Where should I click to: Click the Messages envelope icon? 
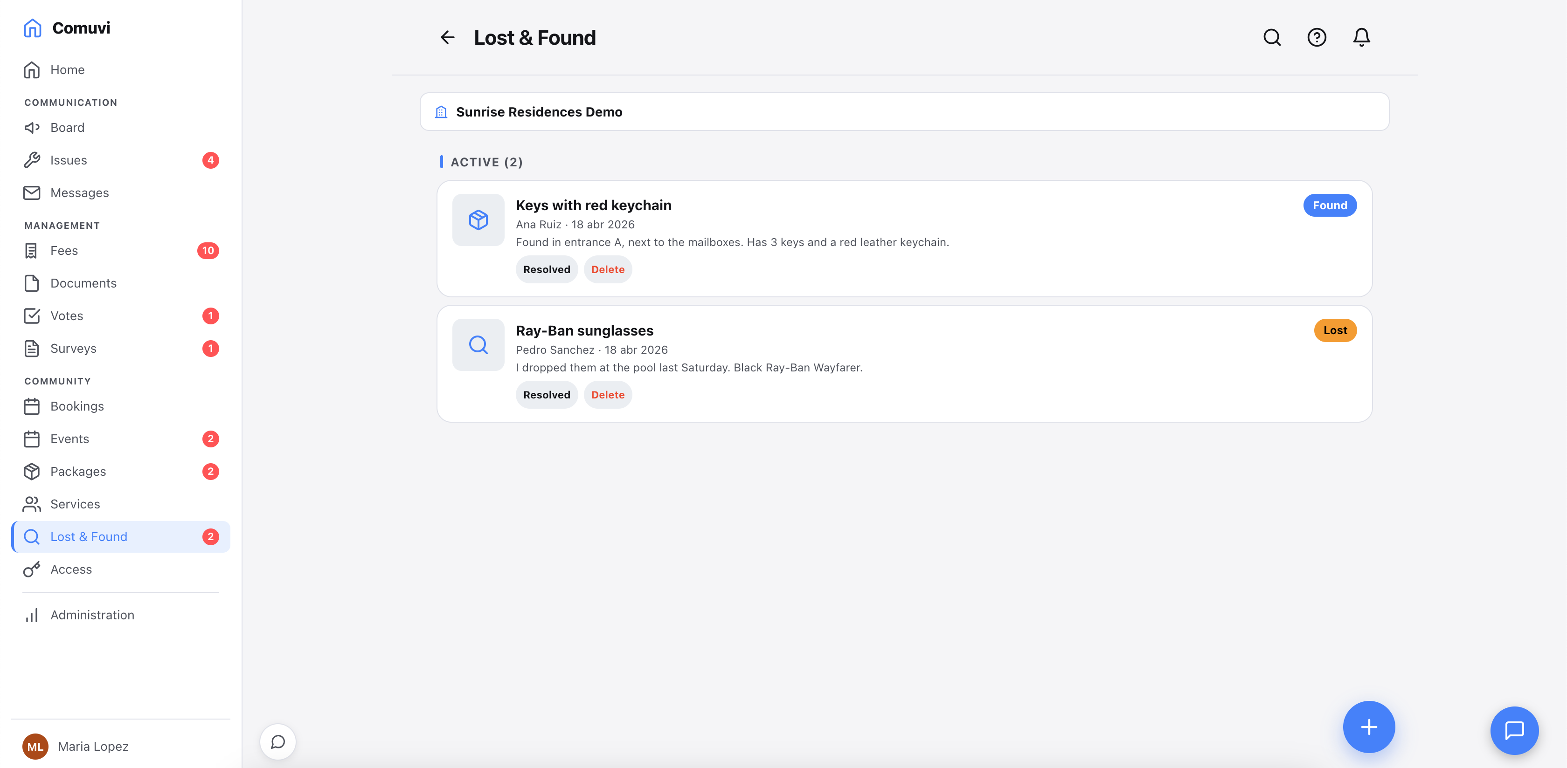point(32,193)
